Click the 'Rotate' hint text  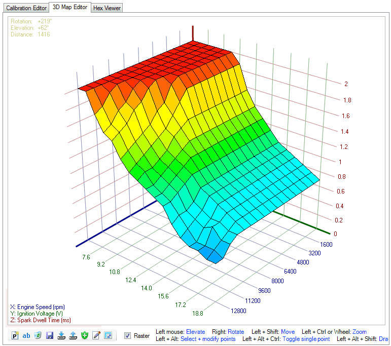[236, 332]
